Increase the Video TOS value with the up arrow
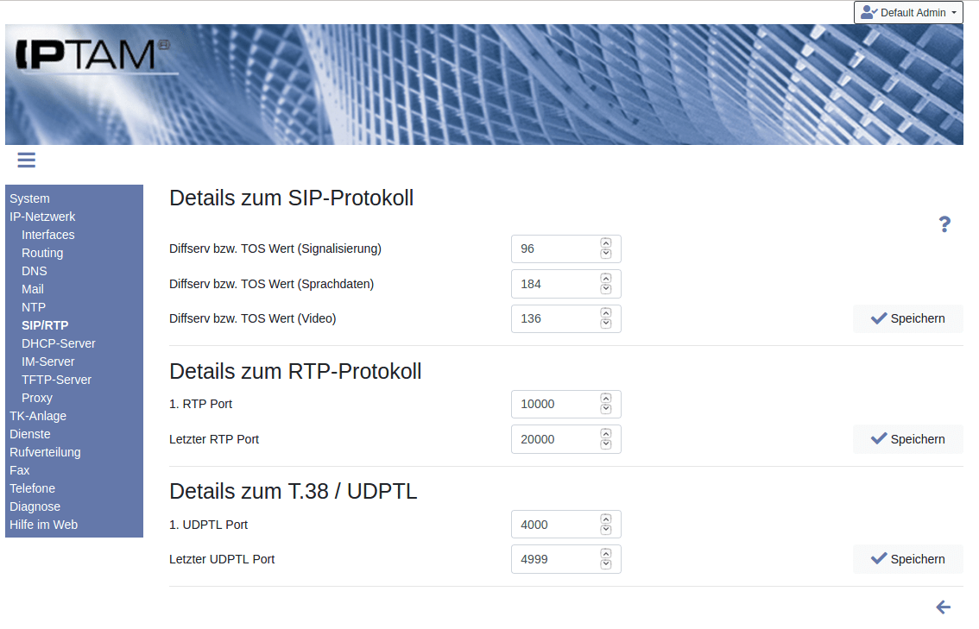 [x=606, y=313]
